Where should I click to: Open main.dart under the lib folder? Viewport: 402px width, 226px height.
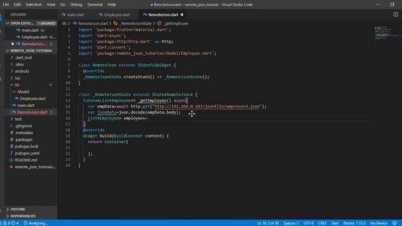pos(26,105)
